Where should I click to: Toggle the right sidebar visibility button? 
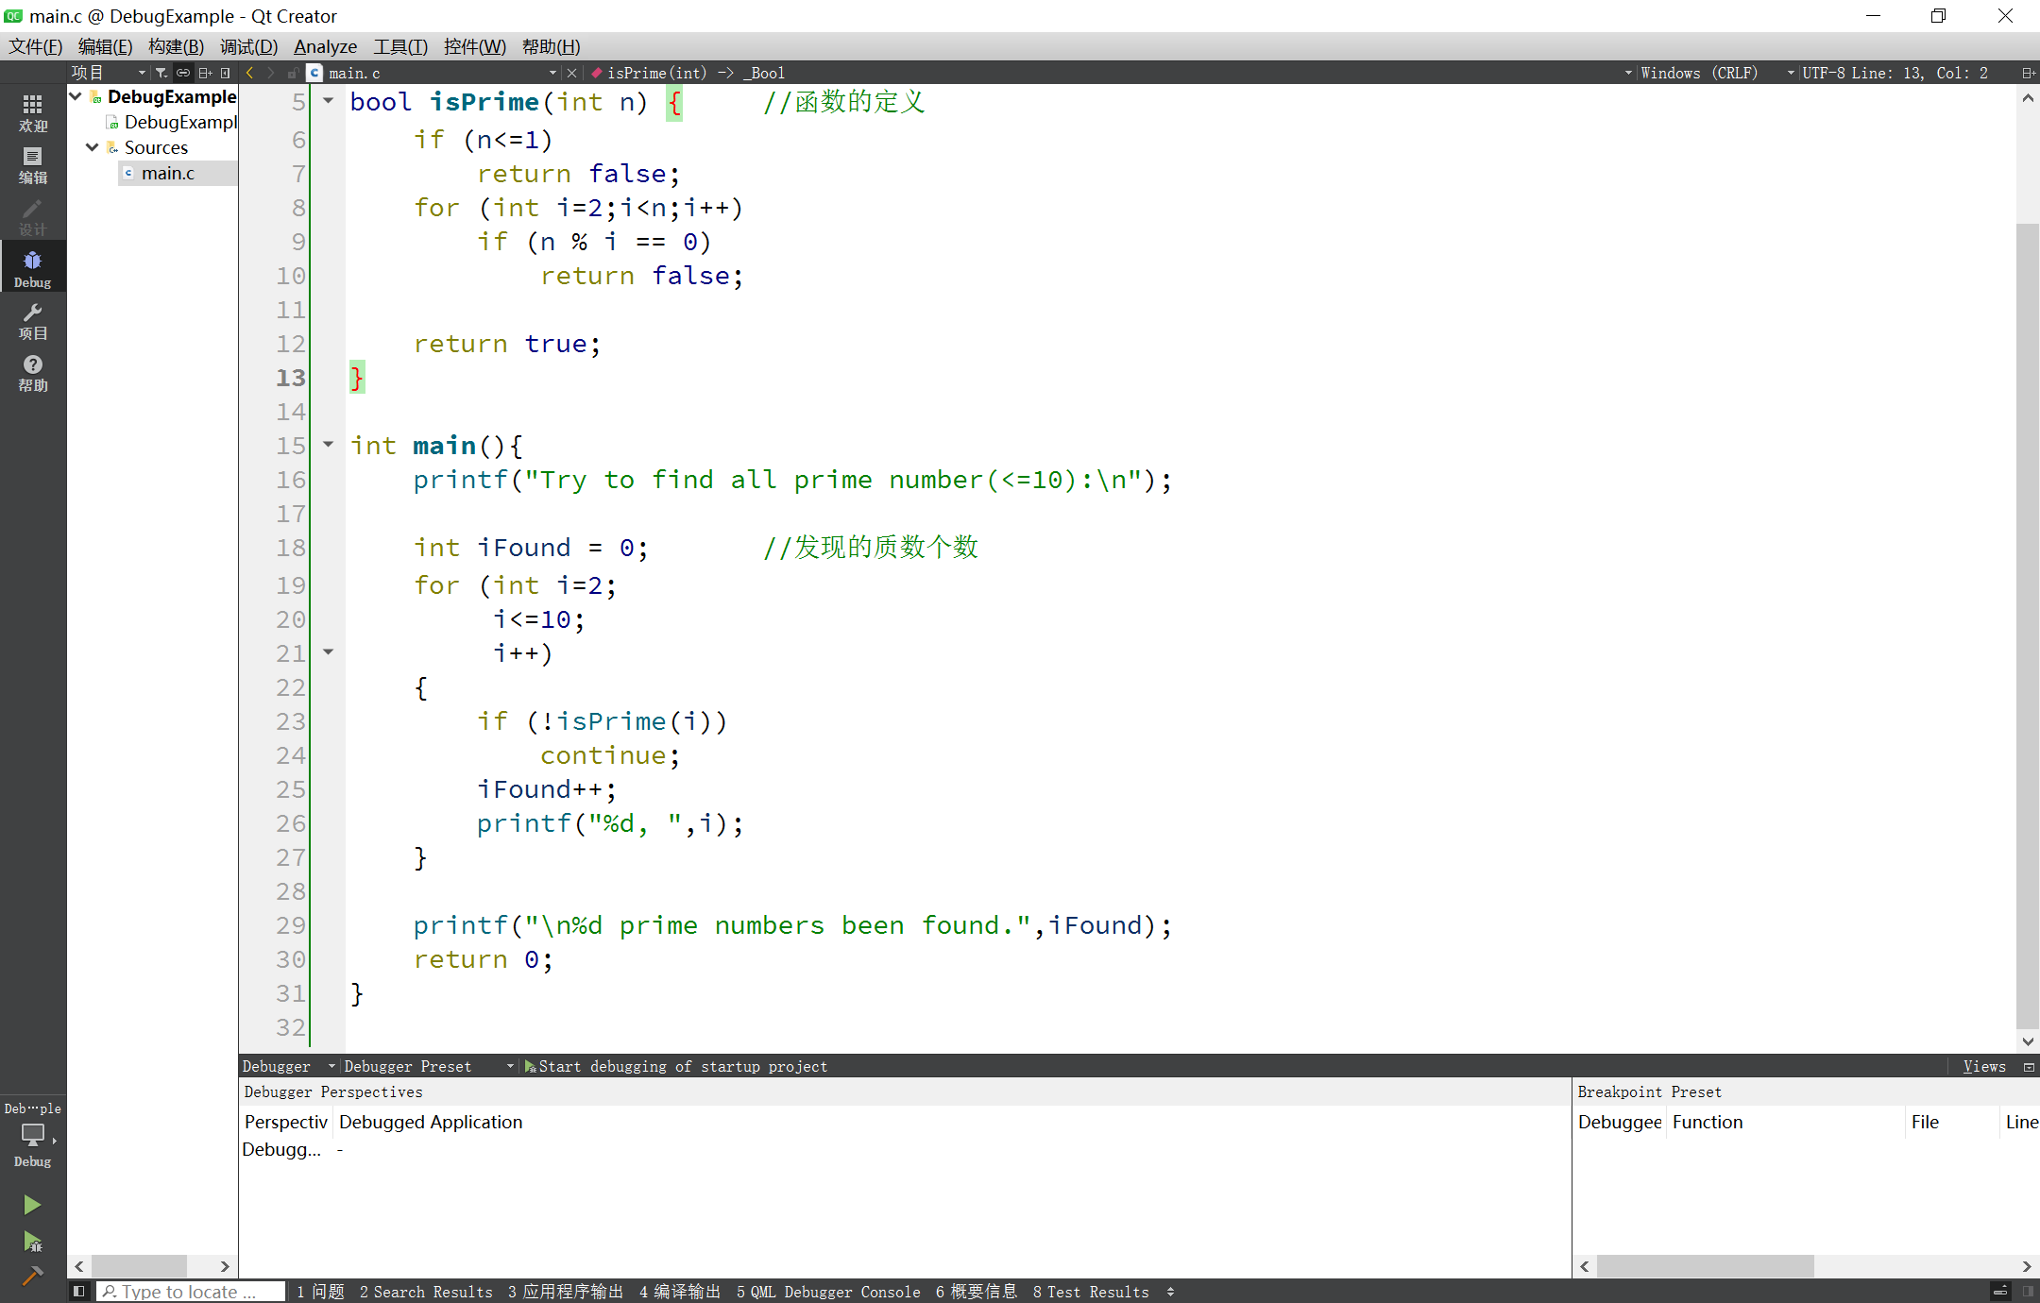2028,1291
